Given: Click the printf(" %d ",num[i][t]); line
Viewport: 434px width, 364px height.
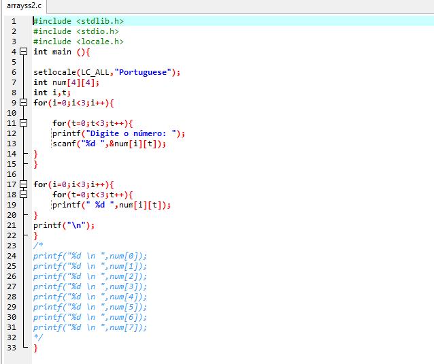Looking at the screenshot, I should pyautogui.click(x=112, y=205).
